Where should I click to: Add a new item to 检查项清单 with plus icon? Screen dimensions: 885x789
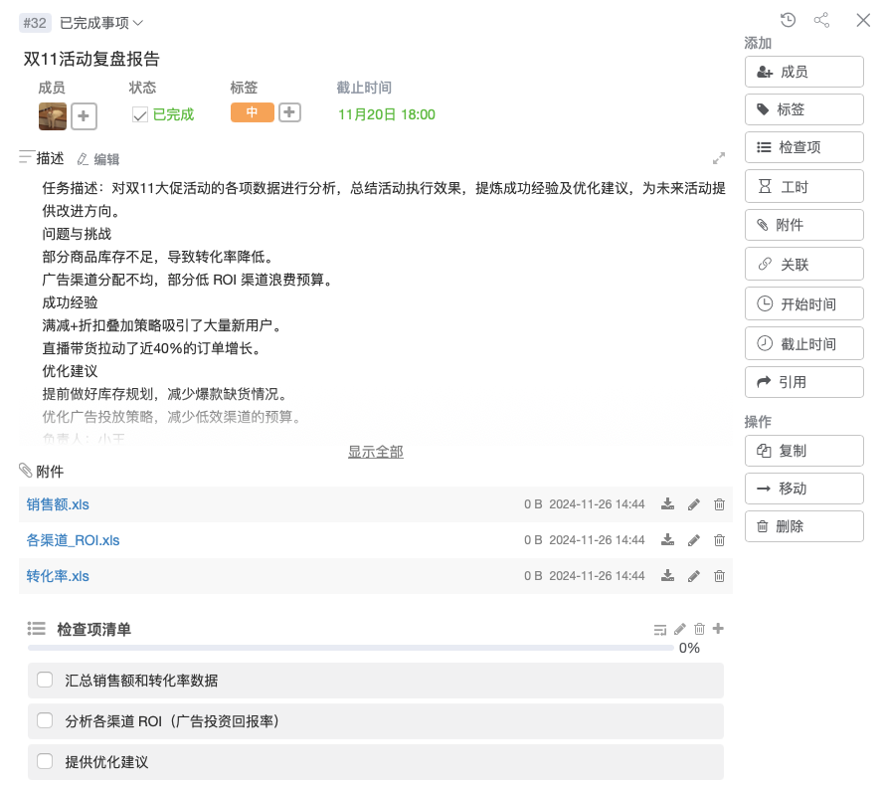tap(719, 629)
